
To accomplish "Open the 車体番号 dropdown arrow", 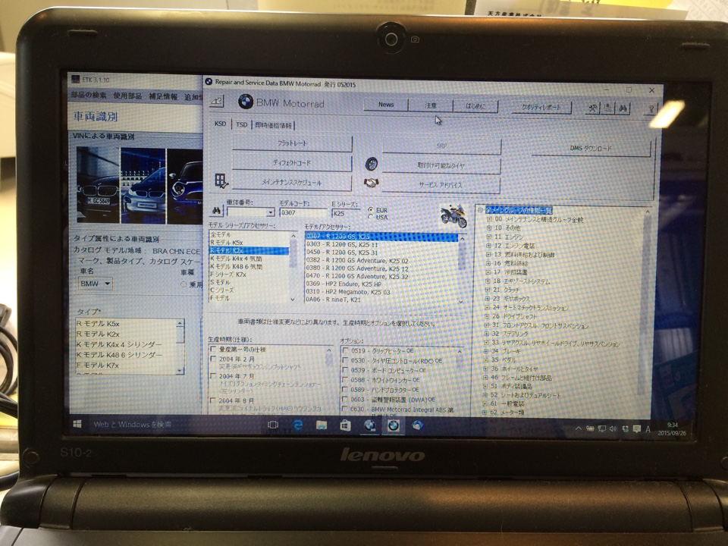I will (270, 212).
